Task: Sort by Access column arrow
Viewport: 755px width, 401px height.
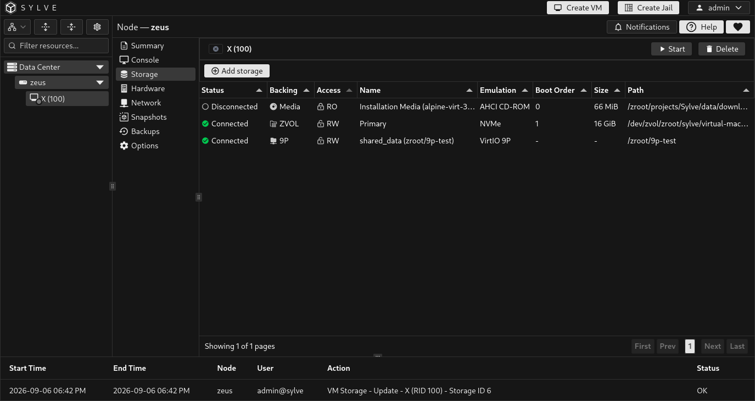Action: (349, 90)
